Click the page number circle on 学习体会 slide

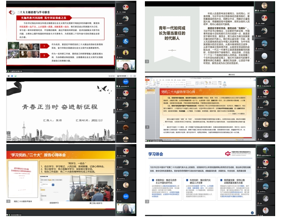[252, 212]
